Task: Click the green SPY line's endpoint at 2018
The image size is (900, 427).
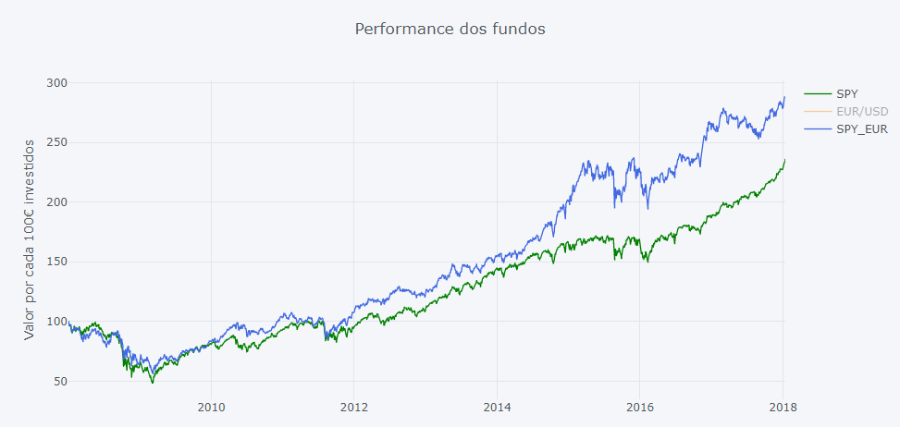Action: [x=784, y=160]
